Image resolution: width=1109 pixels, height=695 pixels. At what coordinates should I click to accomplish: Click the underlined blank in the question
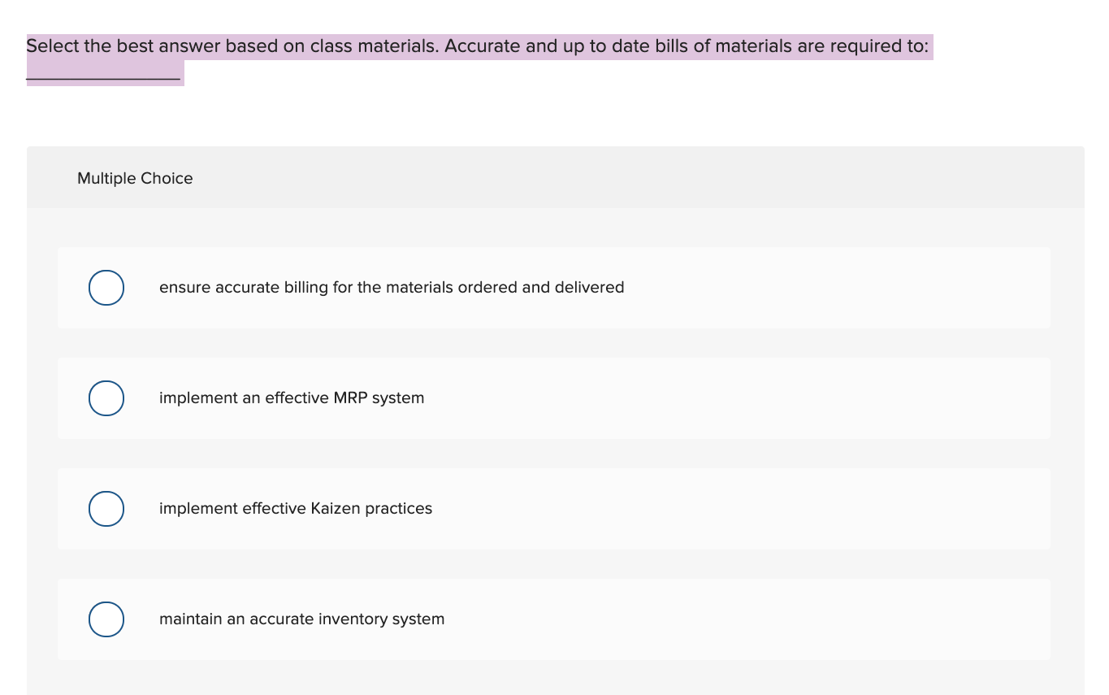click(104, 73)
